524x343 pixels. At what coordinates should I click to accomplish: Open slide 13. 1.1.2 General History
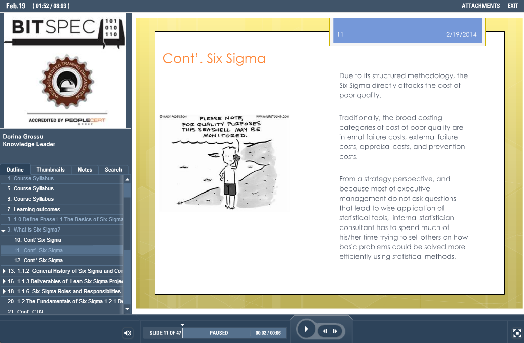click(x=62, y=271)
